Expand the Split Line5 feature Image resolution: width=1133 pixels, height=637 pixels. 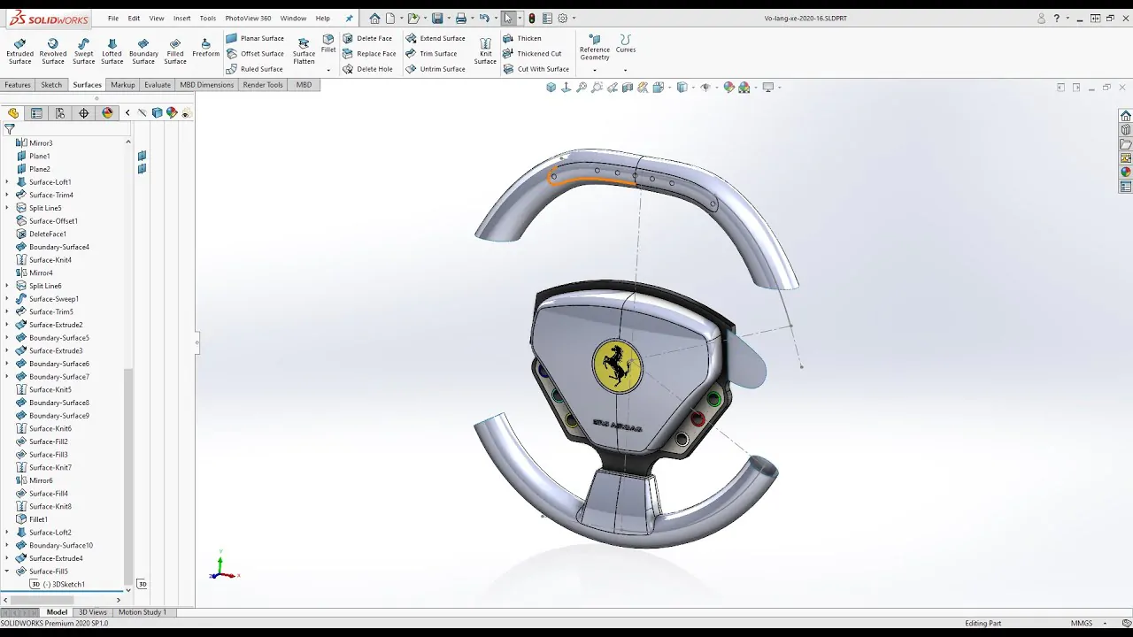click(x=7, y=208)
